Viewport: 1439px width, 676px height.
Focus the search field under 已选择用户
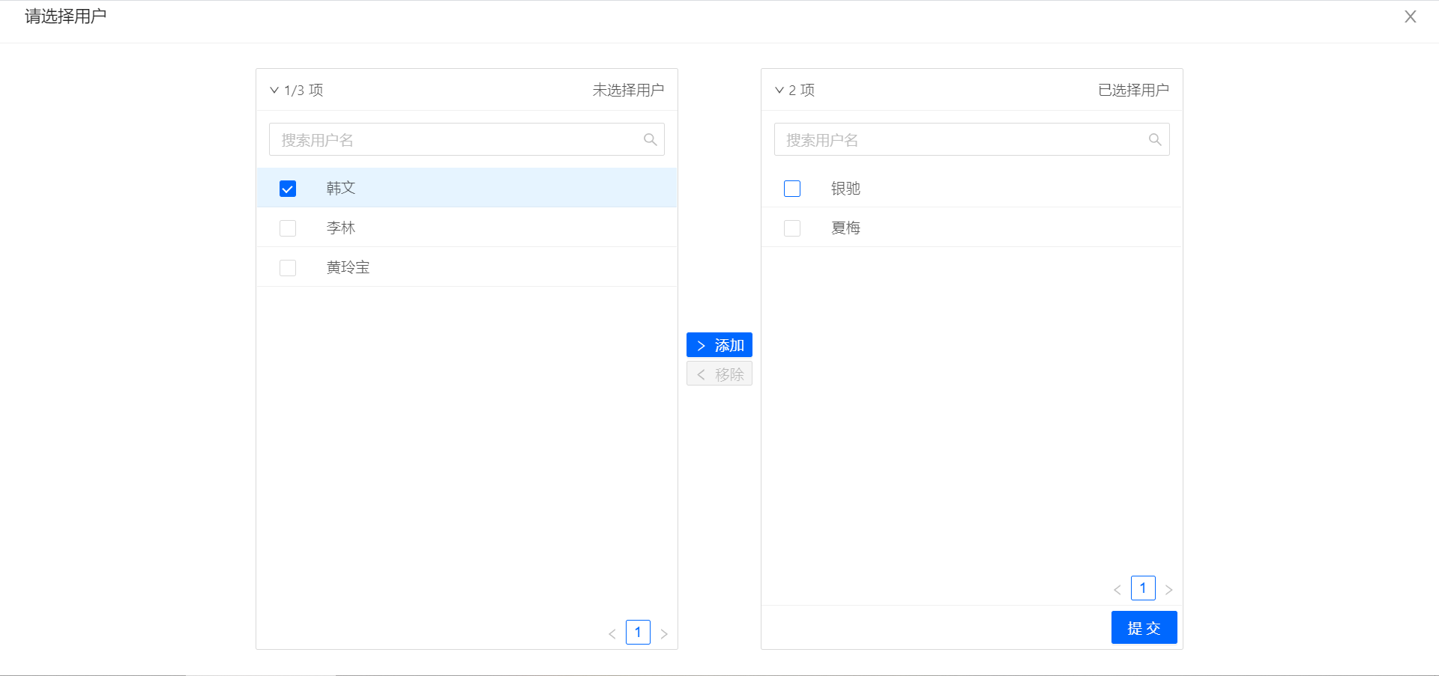972,140
